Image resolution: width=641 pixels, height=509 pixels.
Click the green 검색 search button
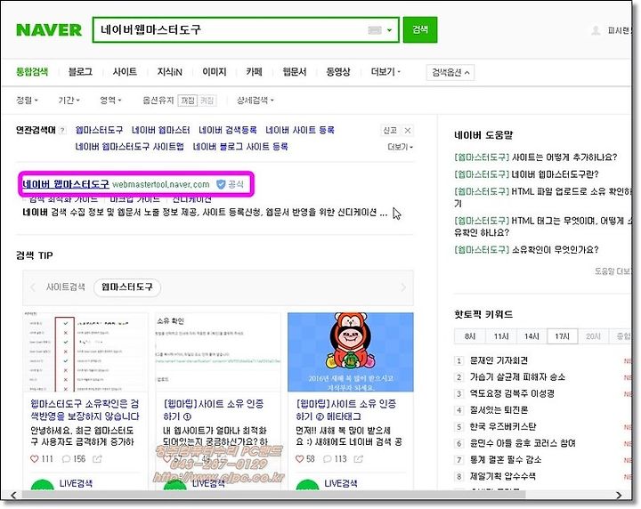pos(420,29)
